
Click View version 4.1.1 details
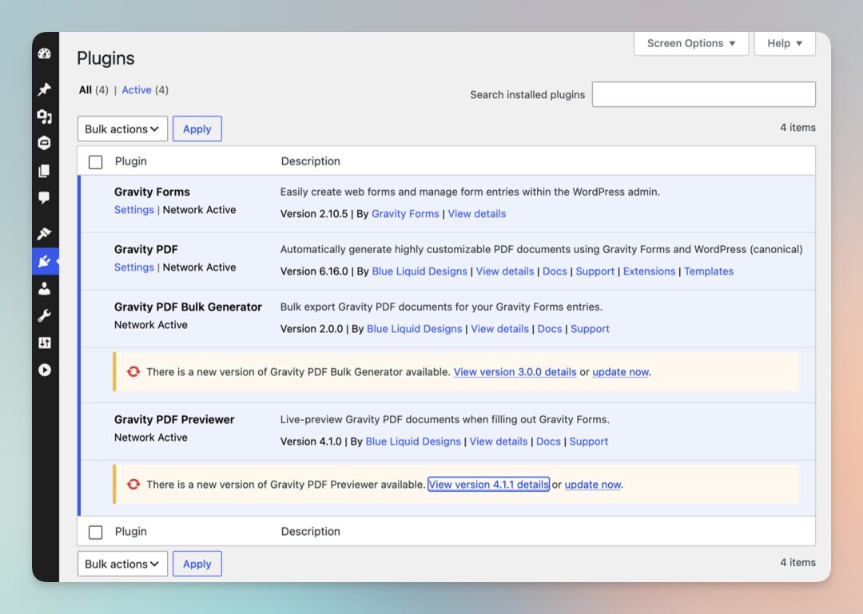click(489, 484)
